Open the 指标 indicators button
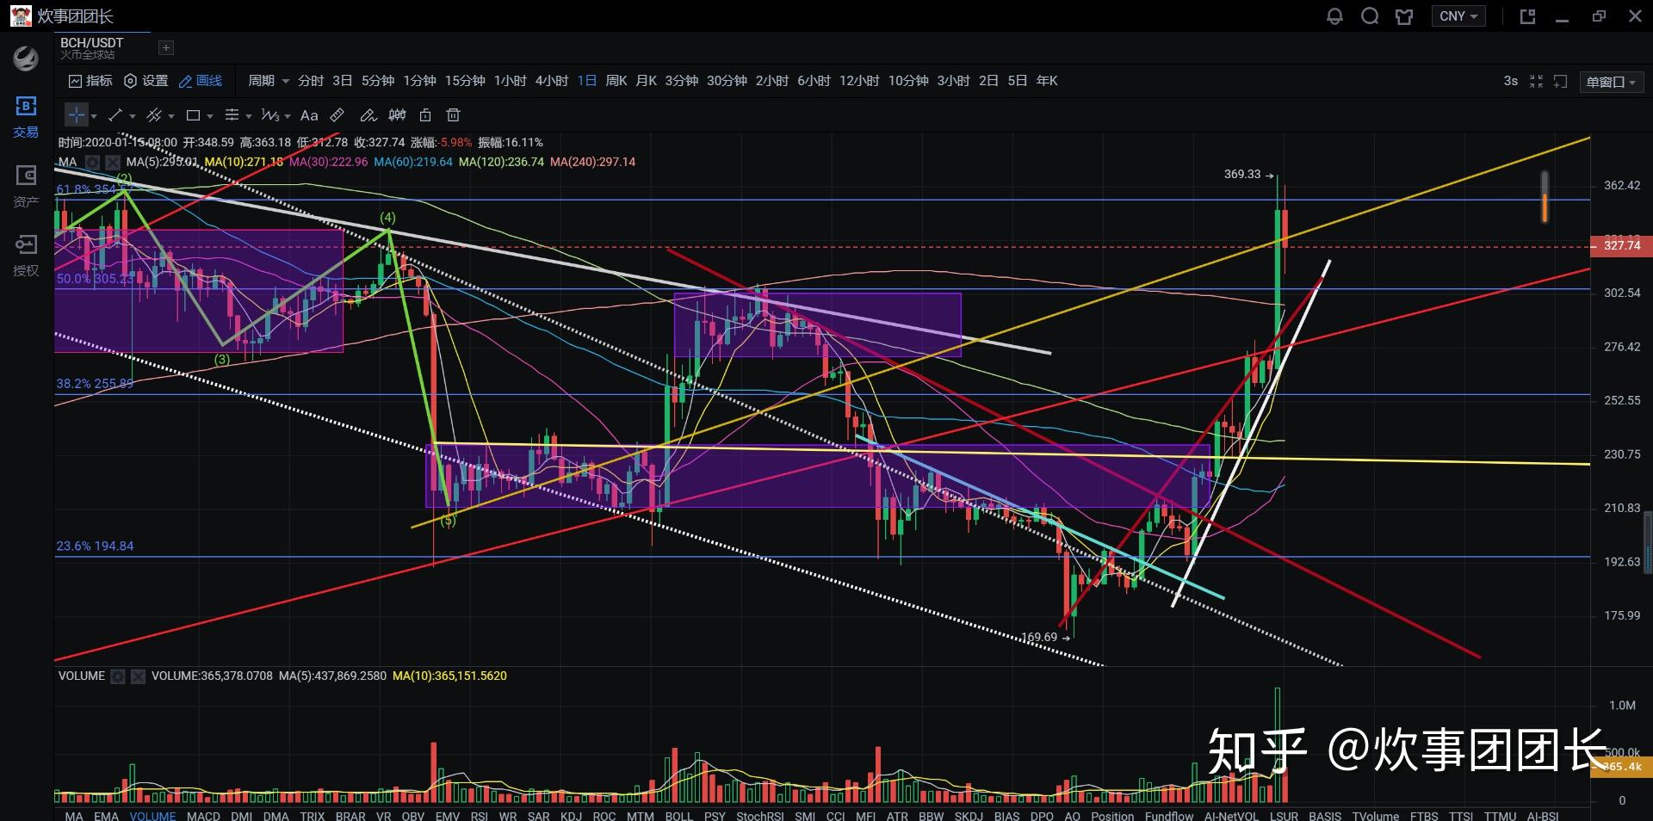The height and width of the screenshot is (821, 1653). click(x=90, y=81)
